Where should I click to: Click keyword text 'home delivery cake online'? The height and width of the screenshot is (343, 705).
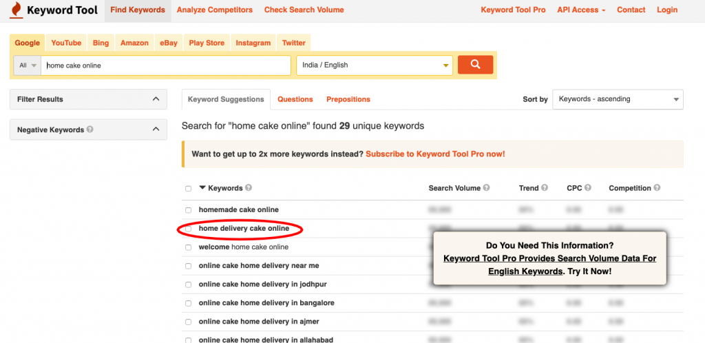(244, 229)
